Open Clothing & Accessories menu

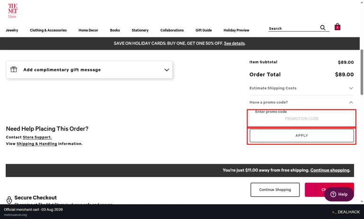pyautogui.click(x=48, y=30)
